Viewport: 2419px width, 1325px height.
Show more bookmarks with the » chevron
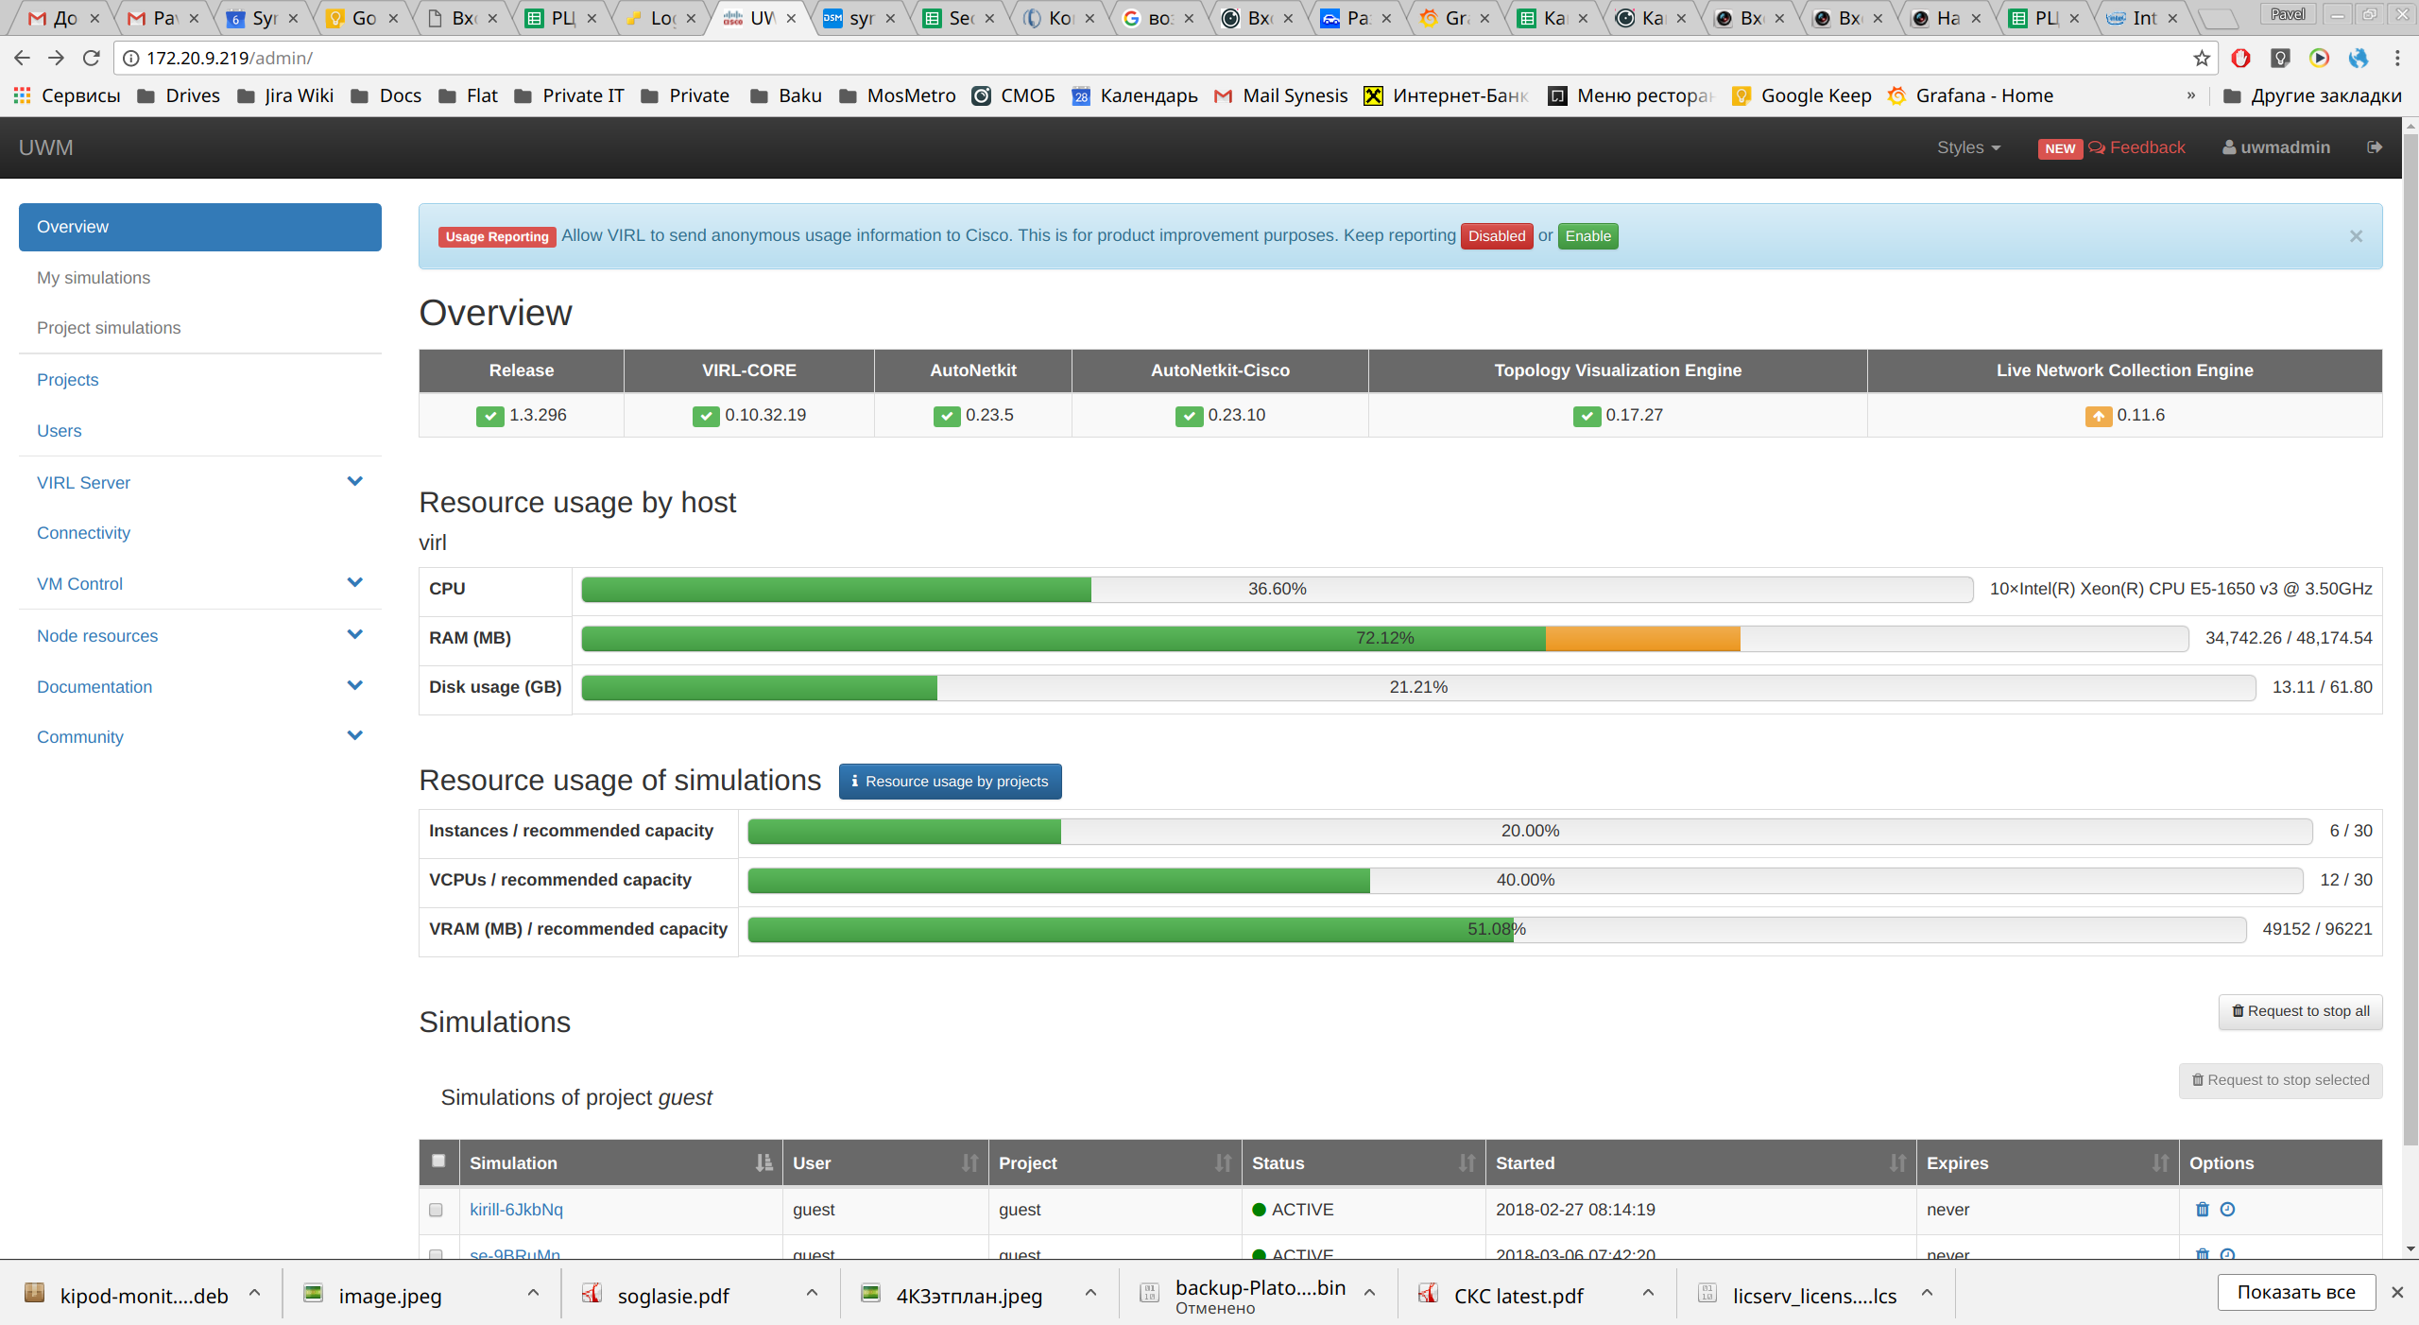[x=2190, y=95]
